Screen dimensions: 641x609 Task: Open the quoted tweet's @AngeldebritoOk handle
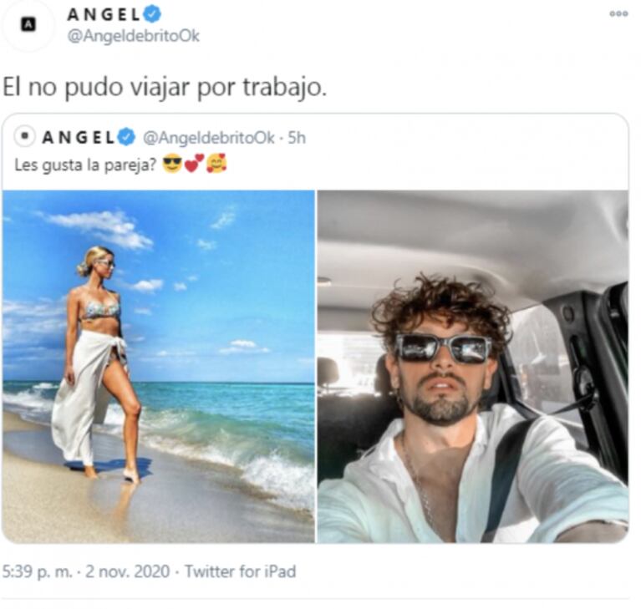(208, 138)
